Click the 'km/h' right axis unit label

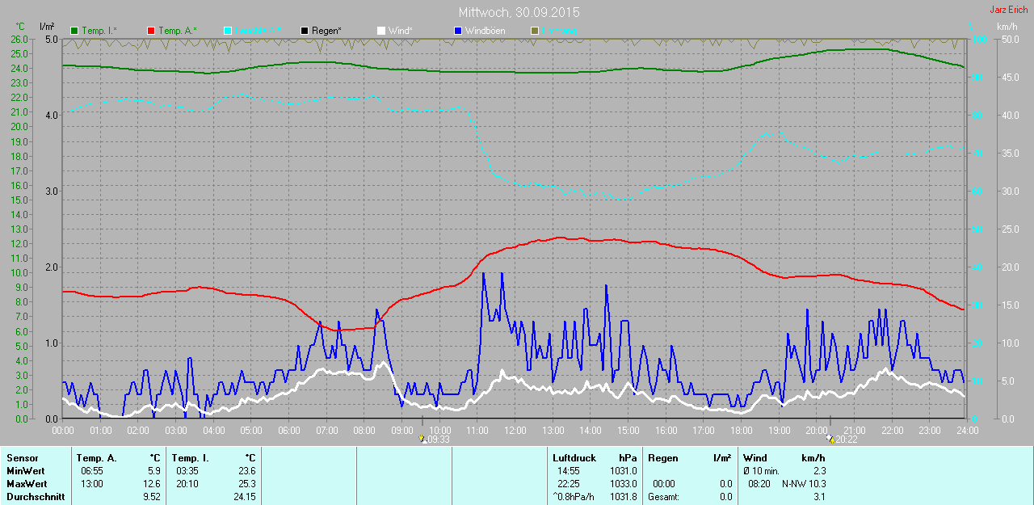[x=1007, y=27]
